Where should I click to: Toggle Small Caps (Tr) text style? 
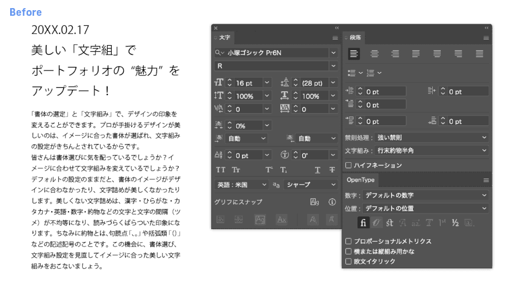click(x=236, y=170)
